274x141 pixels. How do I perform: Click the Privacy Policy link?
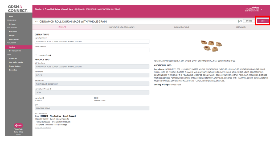tap(19, 129)
